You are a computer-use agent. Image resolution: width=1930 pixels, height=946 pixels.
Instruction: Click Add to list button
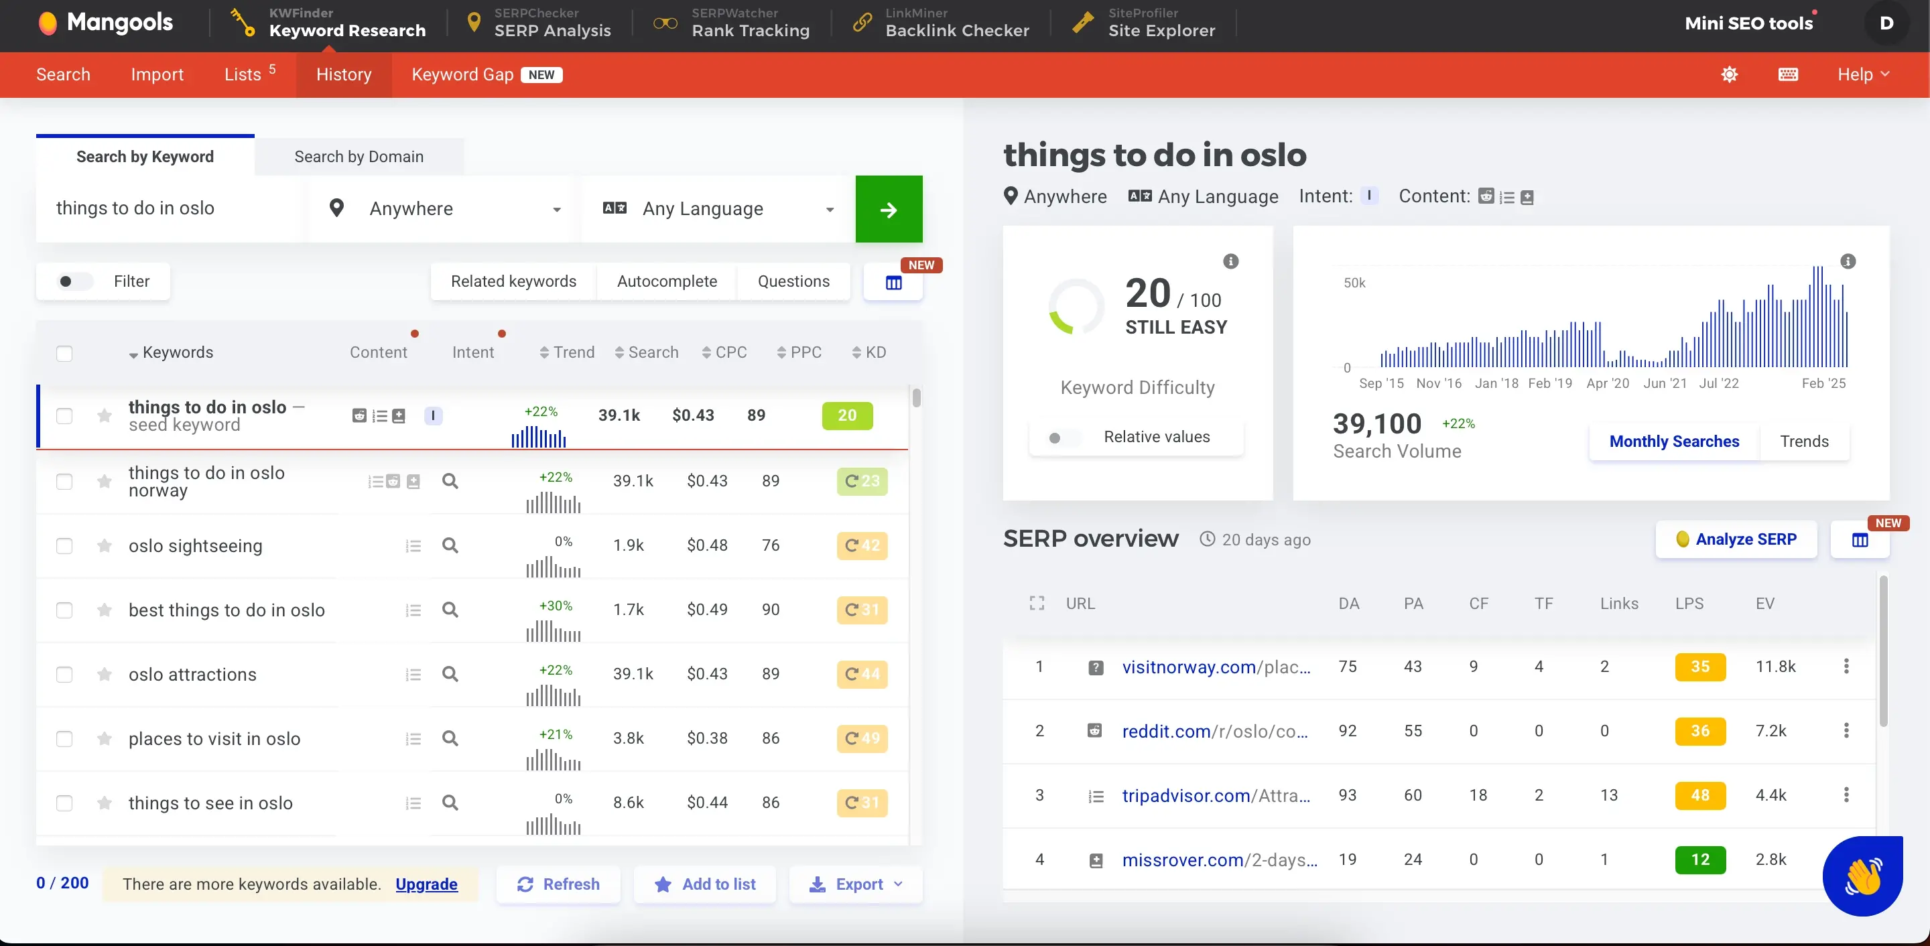click(x=705, y=884)
